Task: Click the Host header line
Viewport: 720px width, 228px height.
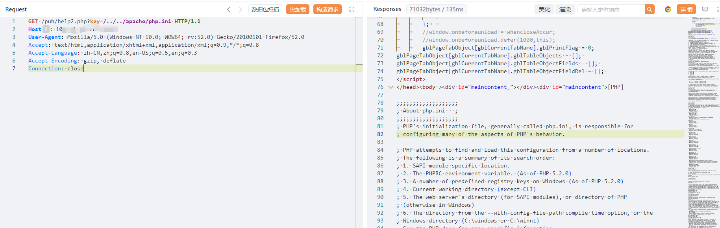Action: 73,29
